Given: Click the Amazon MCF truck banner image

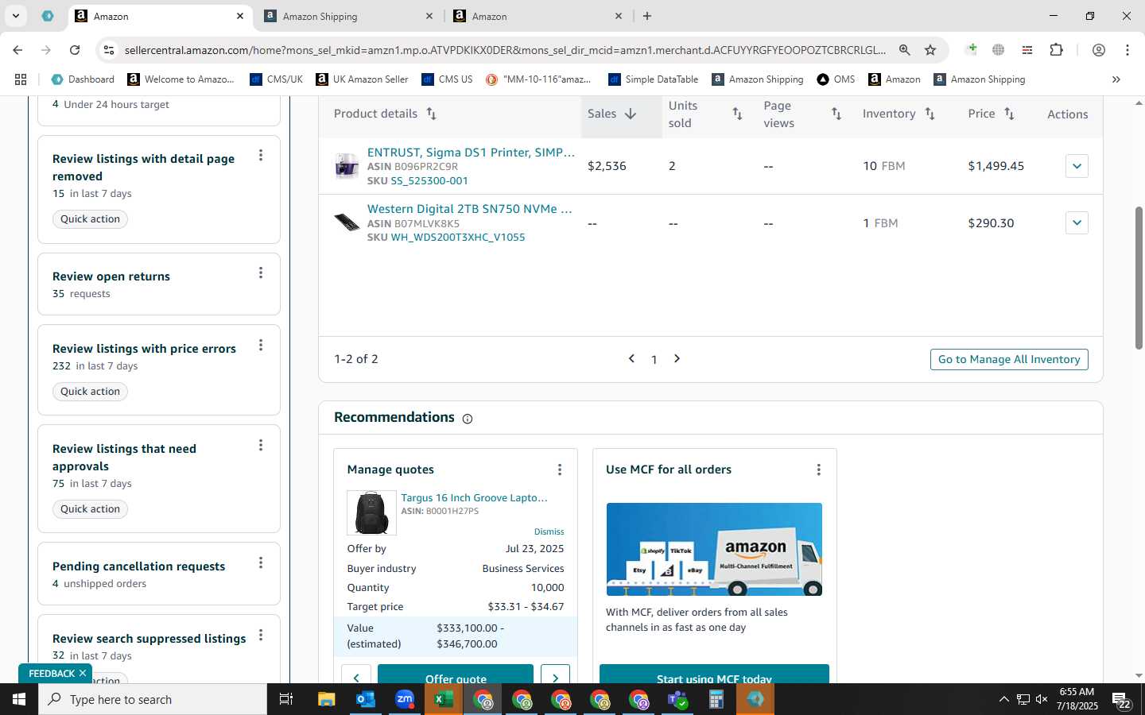Looking at the screenshot, I should coord(714,549).
